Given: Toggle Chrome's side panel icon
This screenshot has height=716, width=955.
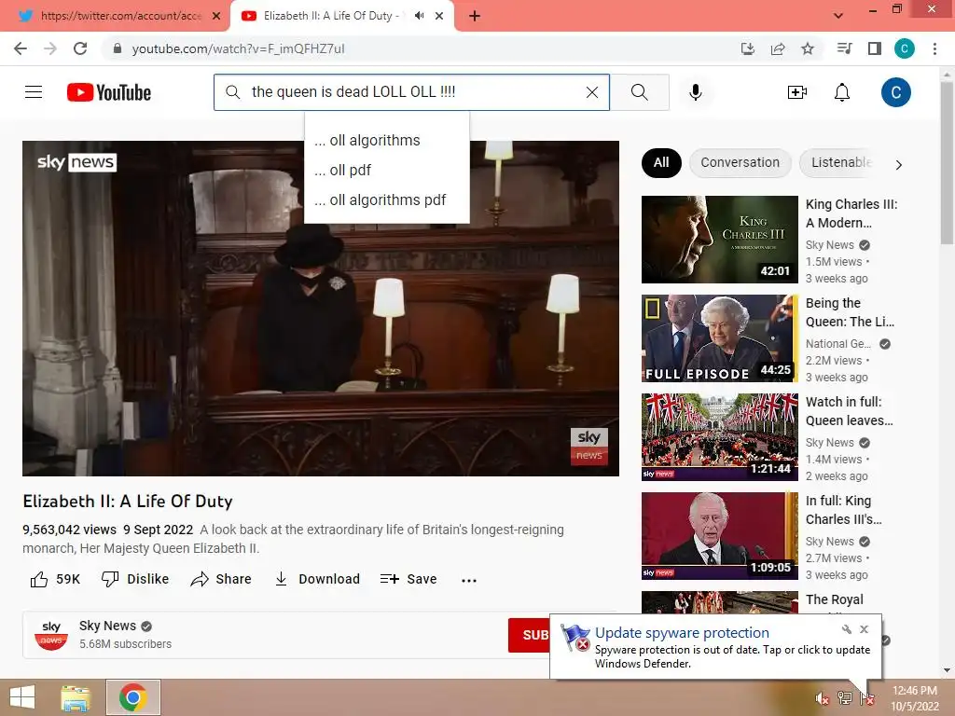Looking at the screenshot, I should click(875, 48).
